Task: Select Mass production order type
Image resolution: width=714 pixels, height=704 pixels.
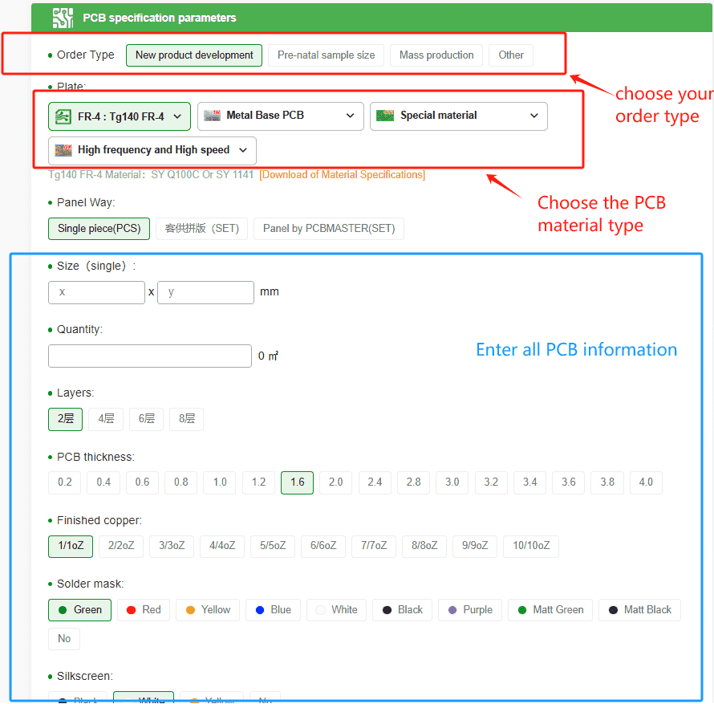Action: 436,55
